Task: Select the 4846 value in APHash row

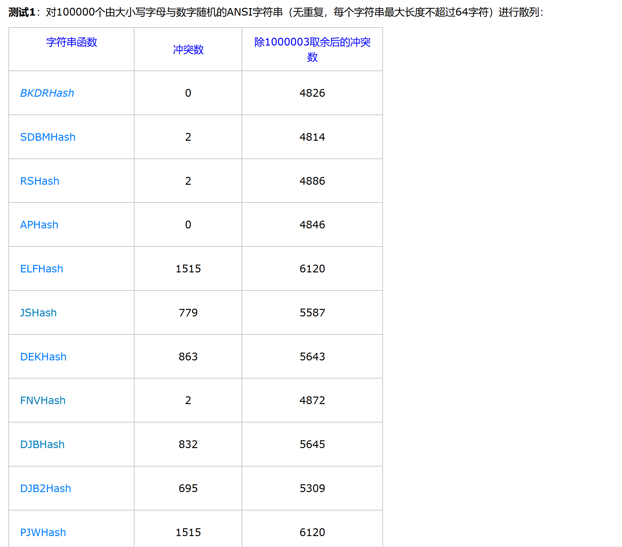Action: point(312,225)
